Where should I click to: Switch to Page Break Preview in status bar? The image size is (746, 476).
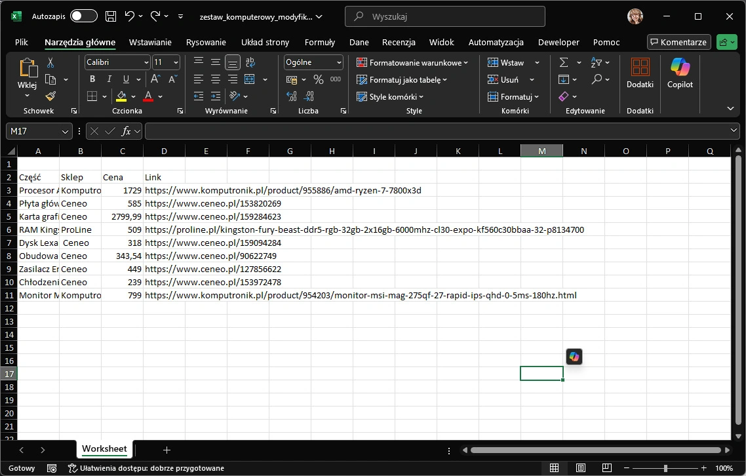(606, 468)
